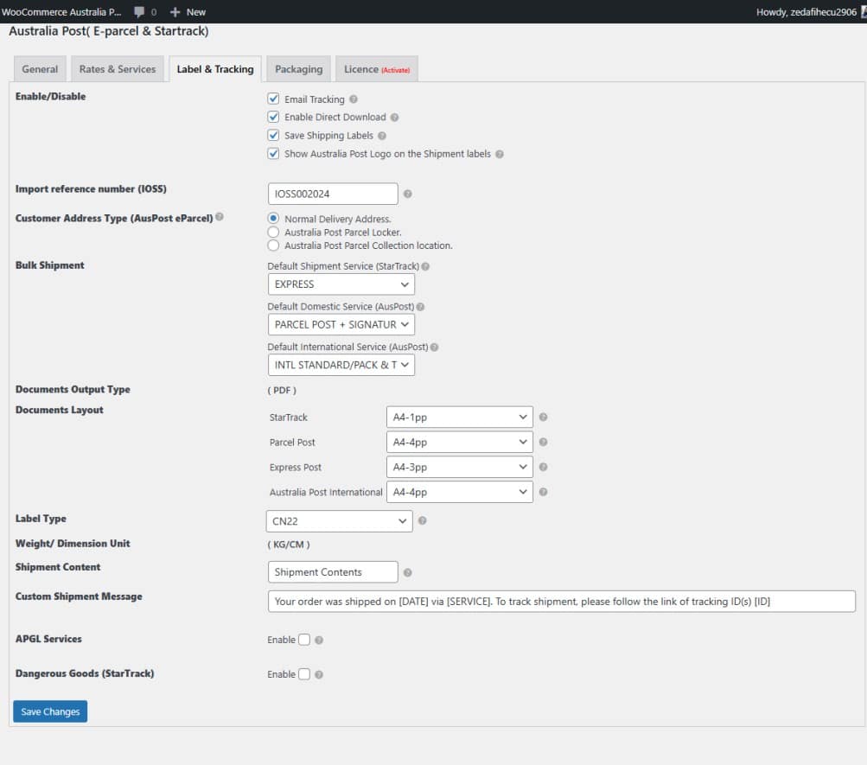Open Express Post A4-3pp layout dropdown

460,467
